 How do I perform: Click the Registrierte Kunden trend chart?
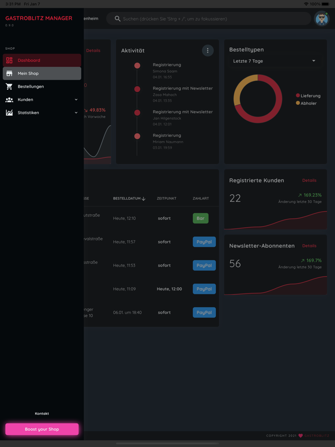(x=275, y=220)
